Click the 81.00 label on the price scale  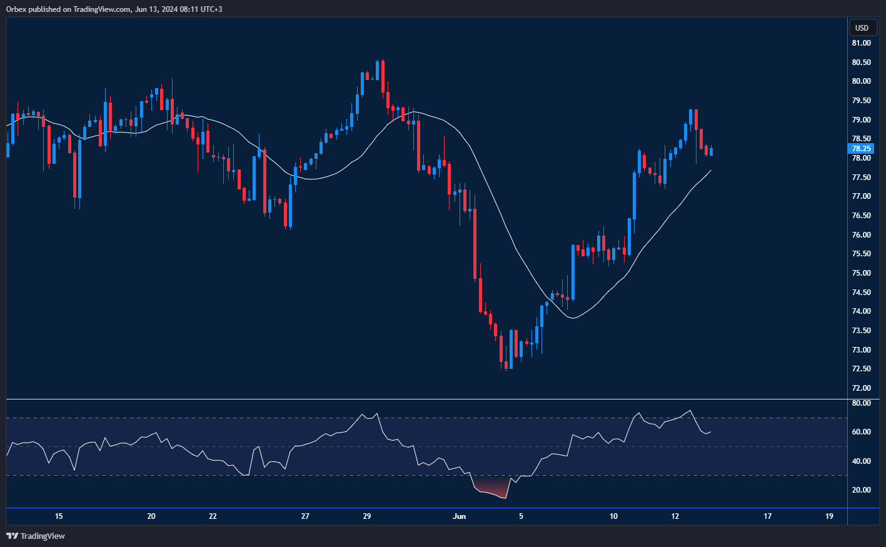click(x=861, y=43)
